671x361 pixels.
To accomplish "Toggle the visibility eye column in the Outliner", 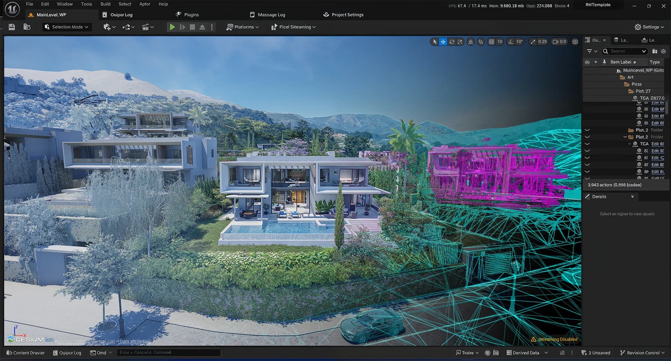I will click(x=587, y=62).
